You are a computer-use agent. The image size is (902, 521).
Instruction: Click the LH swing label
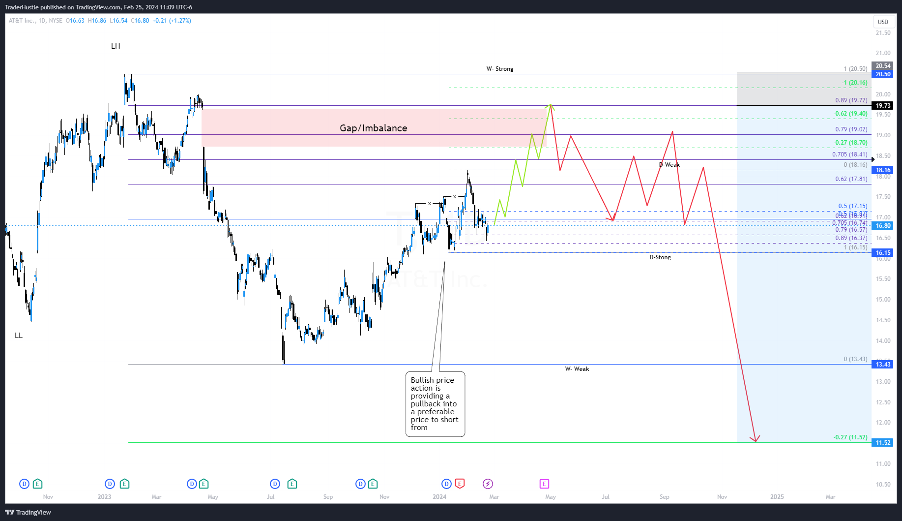pyautogui.click(x=116, y=46)
